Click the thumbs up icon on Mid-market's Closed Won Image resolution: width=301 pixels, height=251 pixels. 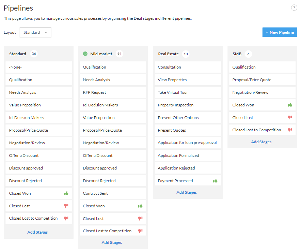(140, 206)
